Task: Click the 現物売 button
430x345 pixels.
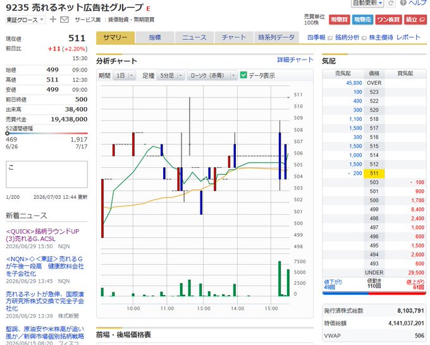Action: click(362, 20)
